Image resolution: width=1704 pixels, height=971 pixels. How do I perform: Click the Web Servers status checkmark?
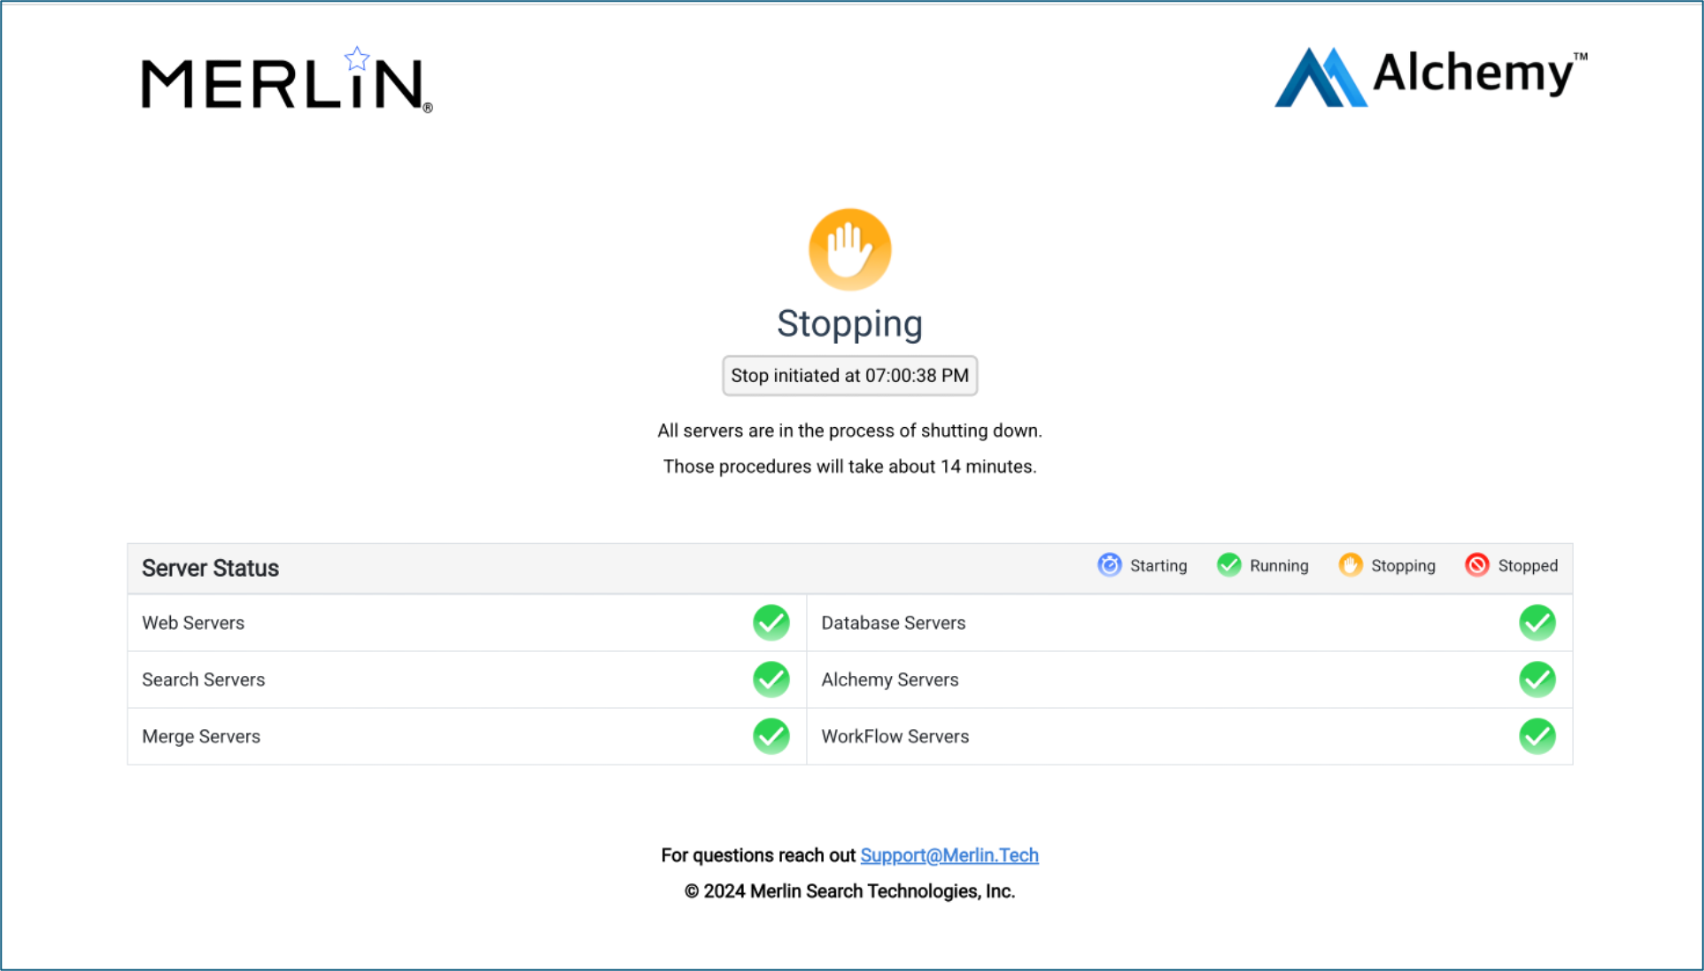771,623
